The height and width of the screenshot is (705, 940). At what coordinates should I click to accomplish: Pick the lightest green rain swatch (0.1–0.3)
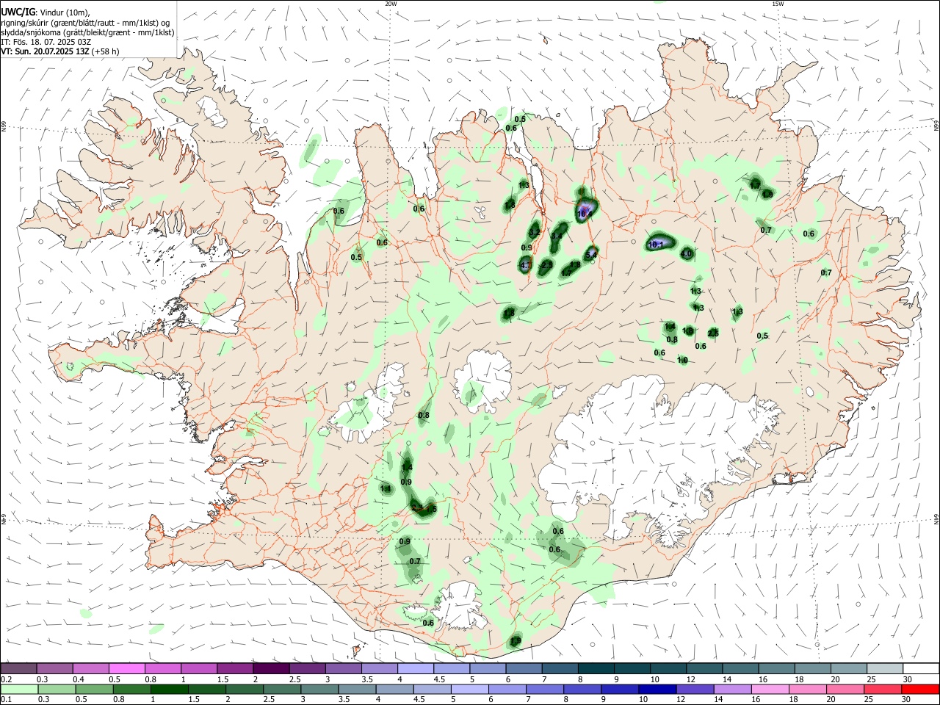(19, 690)
